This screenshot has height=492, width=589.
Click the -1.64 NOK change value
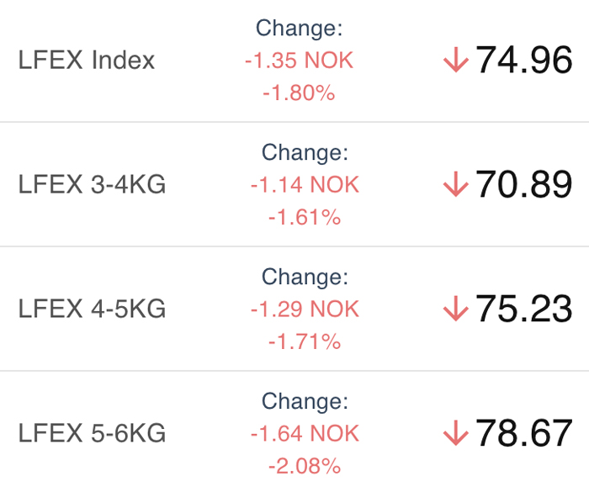pos(305,433)
